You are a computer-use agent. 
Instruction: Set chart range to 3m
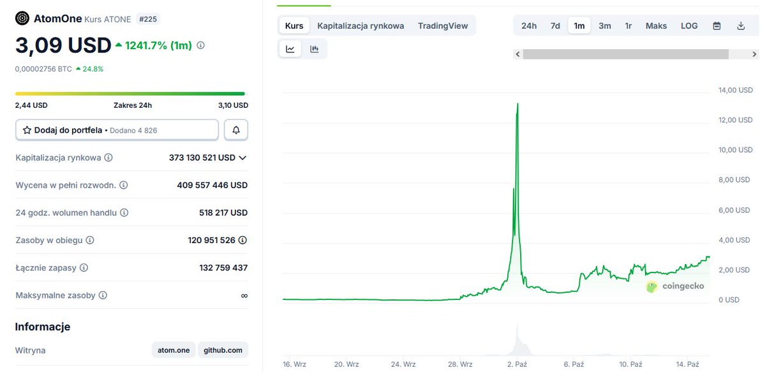(x=604, y=26)
